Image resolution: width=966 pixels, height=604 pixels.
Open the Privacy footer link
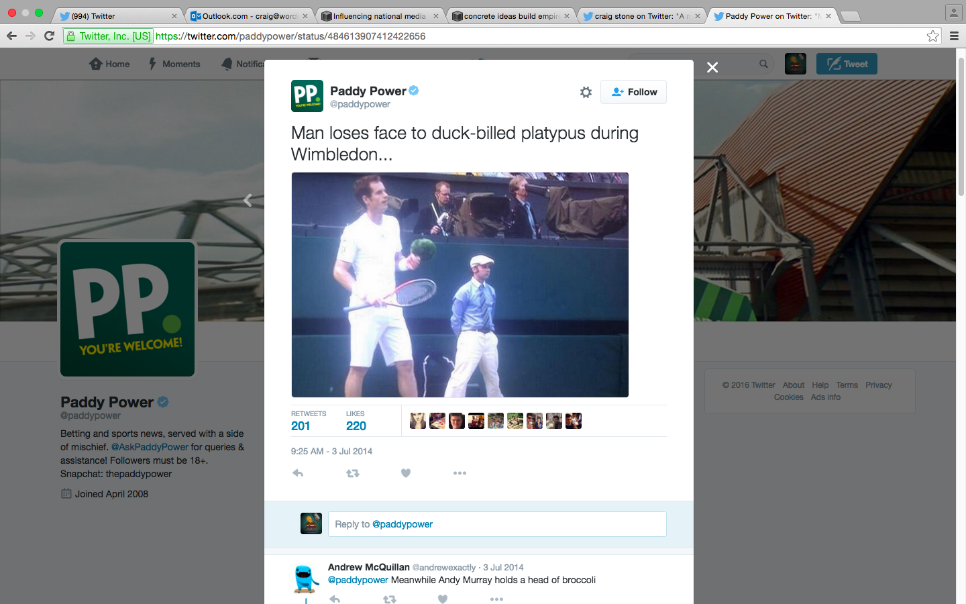click(878, 385)
